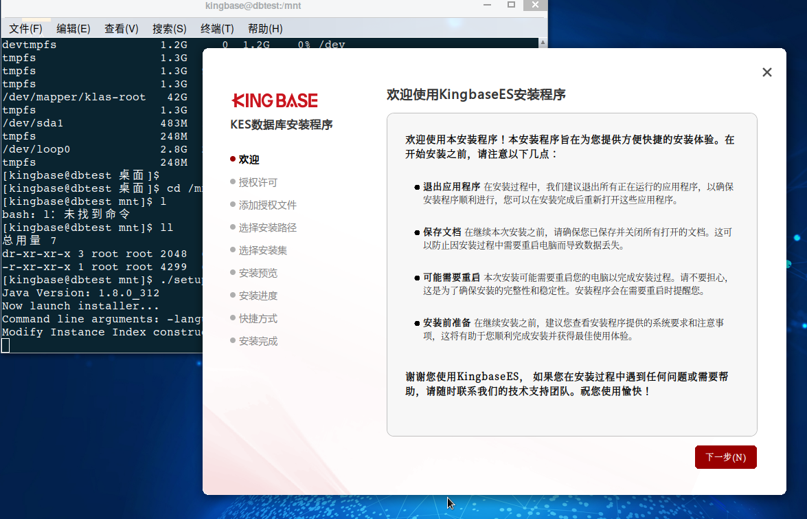
Task: Open the 文件(F) menu in terminal
Action: pyautogui.click(x=25, y=29)
